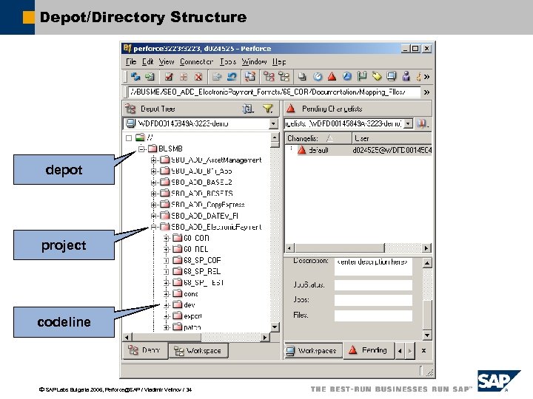
Task: Open the Help menu
Action: 279,62
